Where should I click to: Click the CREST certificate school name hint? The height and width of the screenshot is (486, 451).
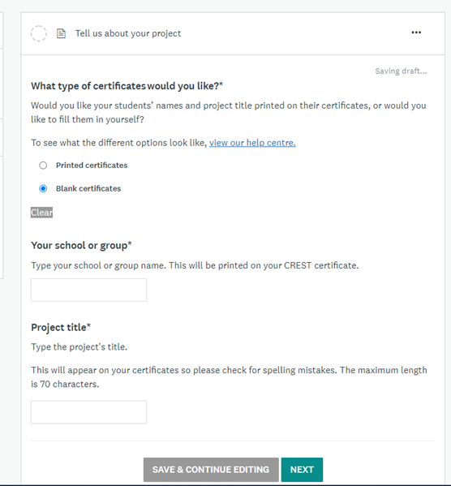(x=195, y=265)
